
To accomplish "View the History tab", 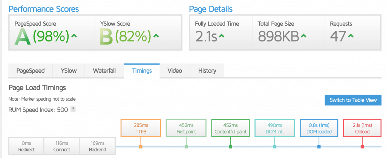I will (207, 71).
